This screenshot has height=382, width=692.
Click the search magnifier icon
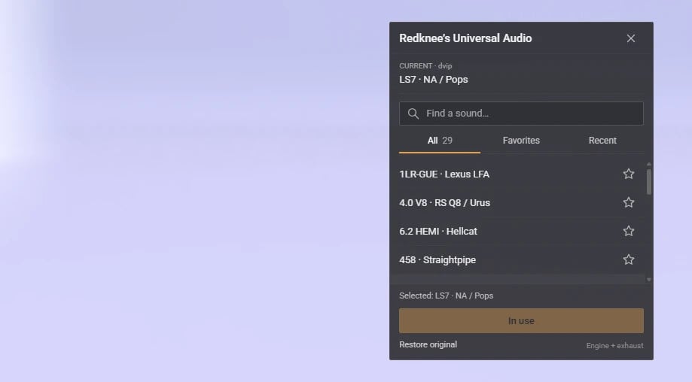tap(413, 114)
